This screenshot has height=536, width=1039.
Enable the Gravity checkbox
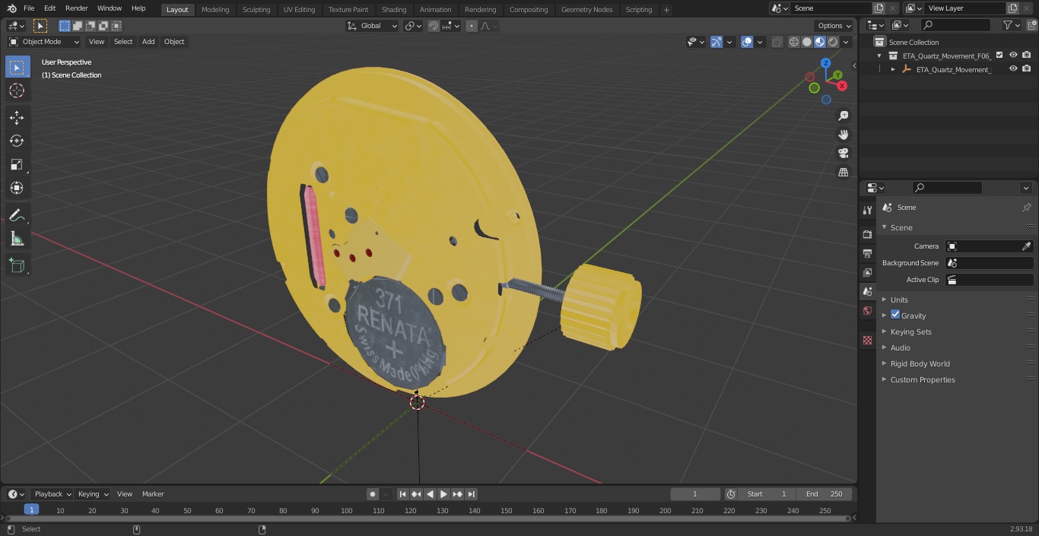click(895, 315)
